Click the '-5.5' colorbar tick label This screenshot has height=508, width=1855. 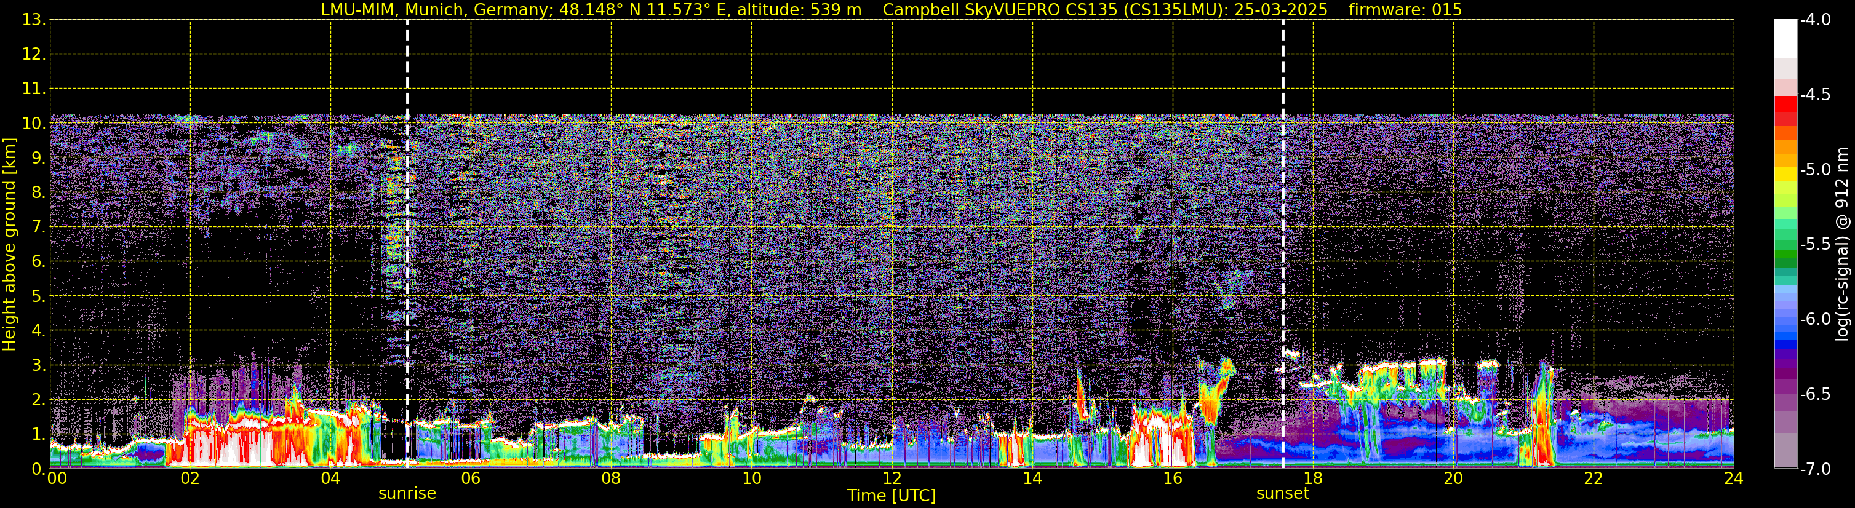(x=1814, y=245)
